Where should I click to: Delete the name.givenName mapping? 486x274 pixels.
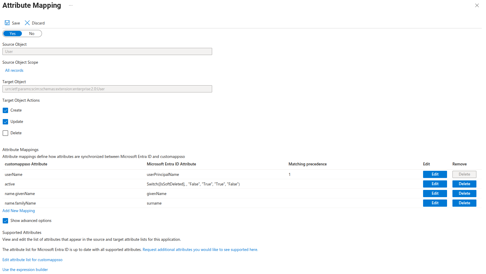tap(464, 194)
